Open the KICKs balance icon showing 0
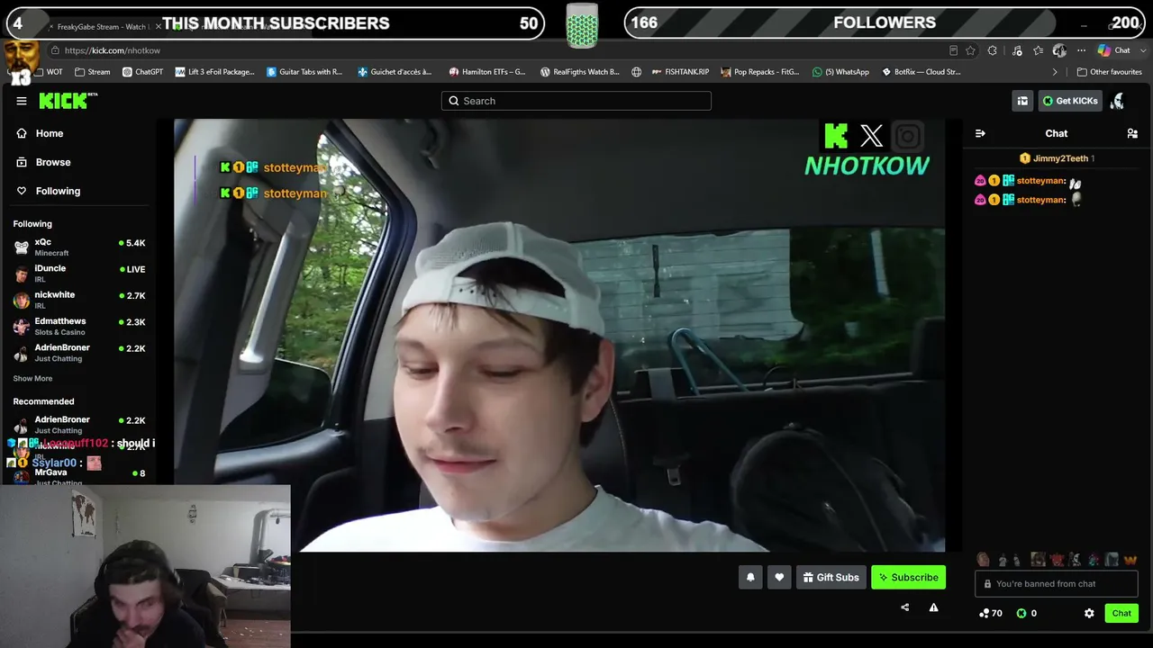This screenshot has height=648, width=1153. (x=1026, y=613)
